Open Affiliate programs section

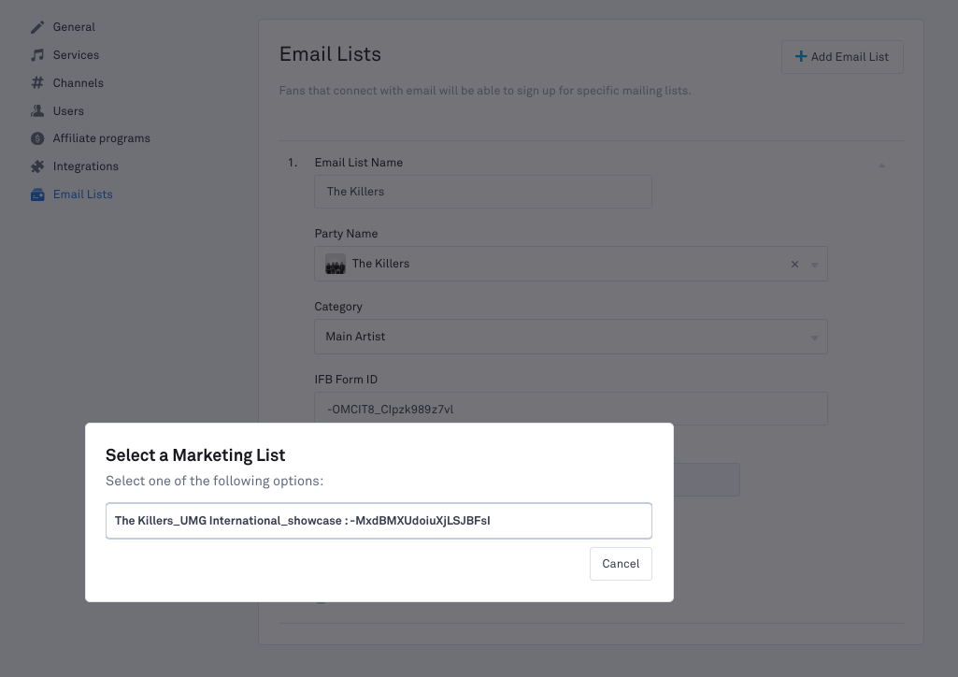(x=102, y=138)
